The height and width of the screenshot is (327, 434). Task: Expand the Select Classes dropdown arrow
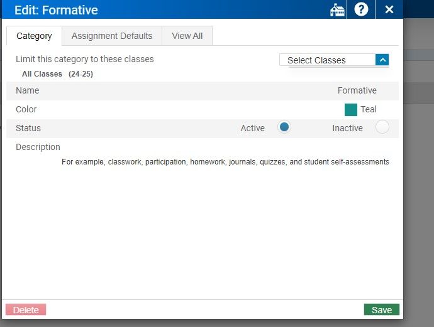click(382, 60)
